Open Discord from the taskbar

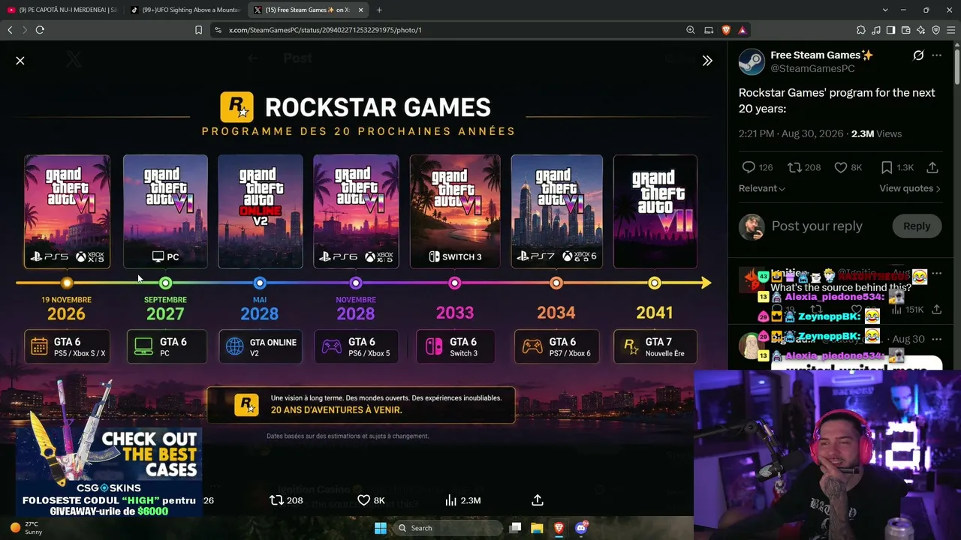(581, 528)
